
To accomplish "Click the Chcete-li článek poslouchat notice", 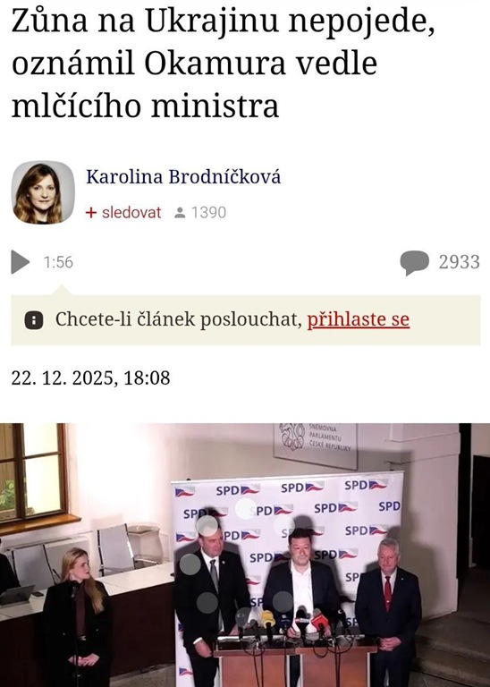I will (x=246, y=320).
